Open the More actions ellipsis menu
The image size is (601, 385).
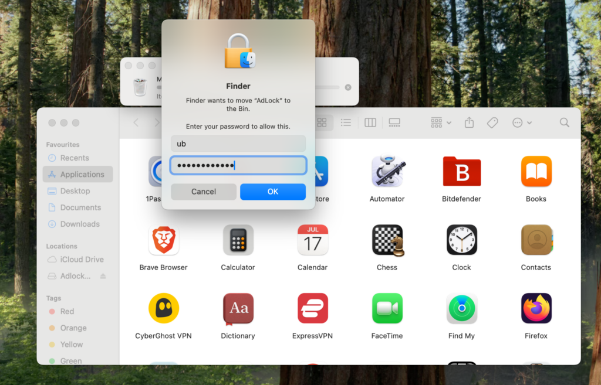pyautogui.click(x=522, y=122)
